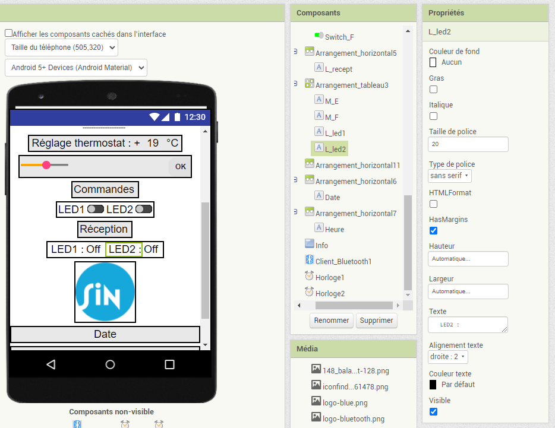The image size is (555, 428).
Task: Click the logo-blue.png image icon
Action: pos(316,401)
